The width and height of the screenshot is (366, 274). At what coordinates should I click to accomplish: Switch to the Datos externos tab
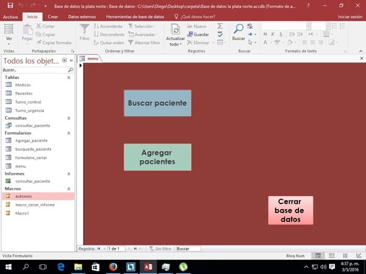pos(82,17)
